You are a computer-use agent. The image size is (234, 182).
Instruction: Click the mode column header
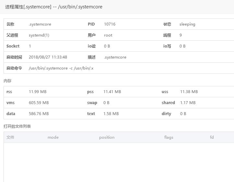(x=53, y=137)
